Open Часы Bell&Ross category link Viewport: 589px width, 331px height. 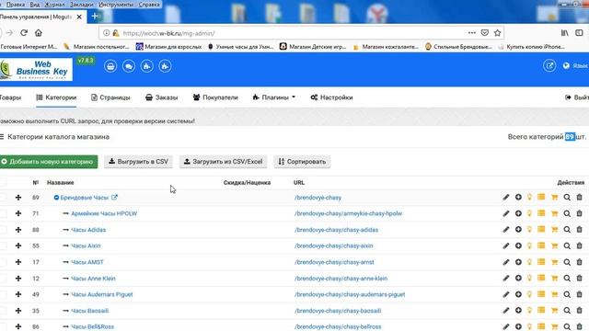pos(92,326)
